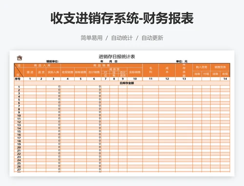Click column number 14 in the 序号 row
Screen dimensions: 244x186
coord(225,79)
